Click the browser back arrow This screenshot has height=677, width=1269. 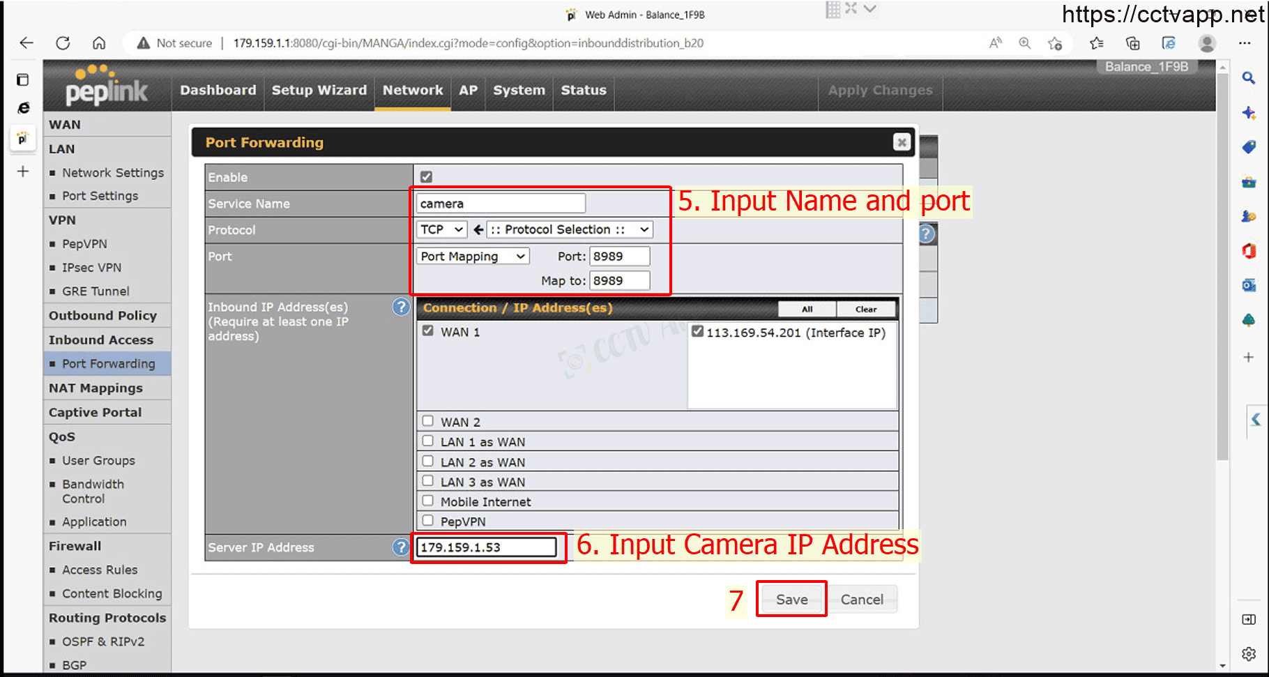(26, 43)
